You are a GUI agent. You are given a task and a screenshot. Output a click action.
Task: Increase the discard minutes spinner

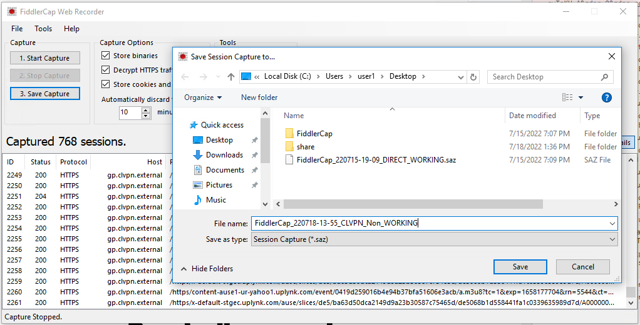(x=146, y=109)
